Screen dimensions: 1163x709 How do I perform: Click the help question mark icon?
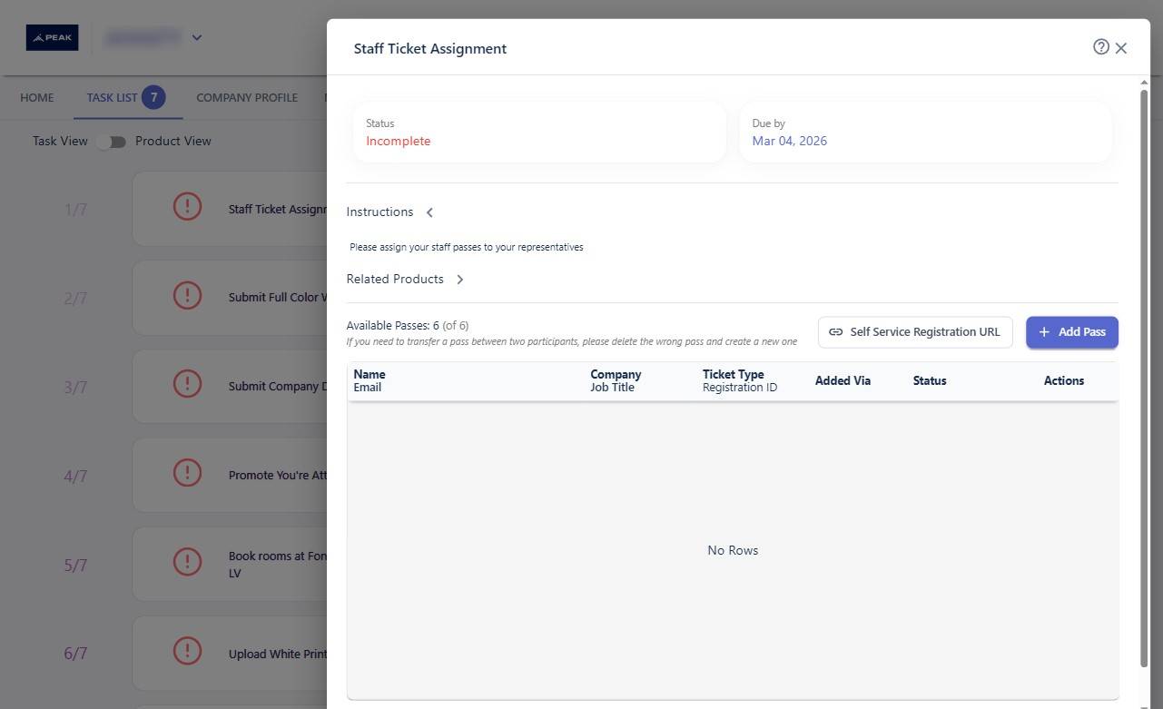1100,47
